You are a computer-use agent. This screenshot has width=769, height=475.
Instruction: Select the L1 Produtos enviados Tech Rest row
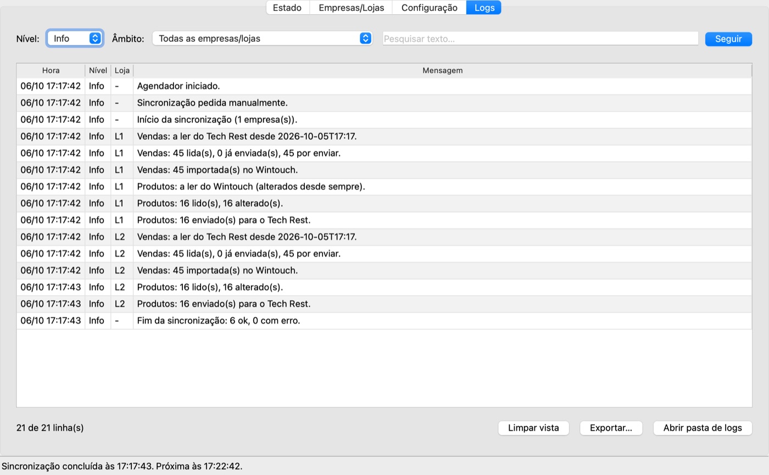(384, 220)
